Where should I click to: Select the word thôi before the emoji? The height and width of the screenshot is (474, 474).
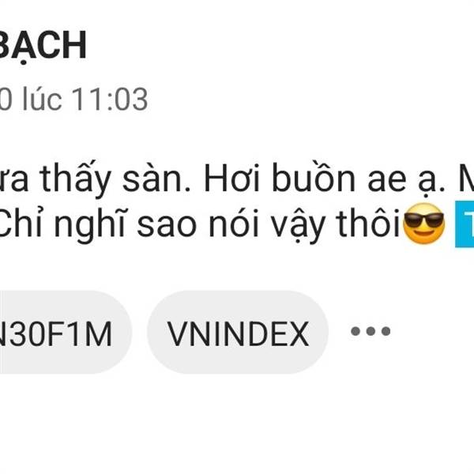click(368, 223)
